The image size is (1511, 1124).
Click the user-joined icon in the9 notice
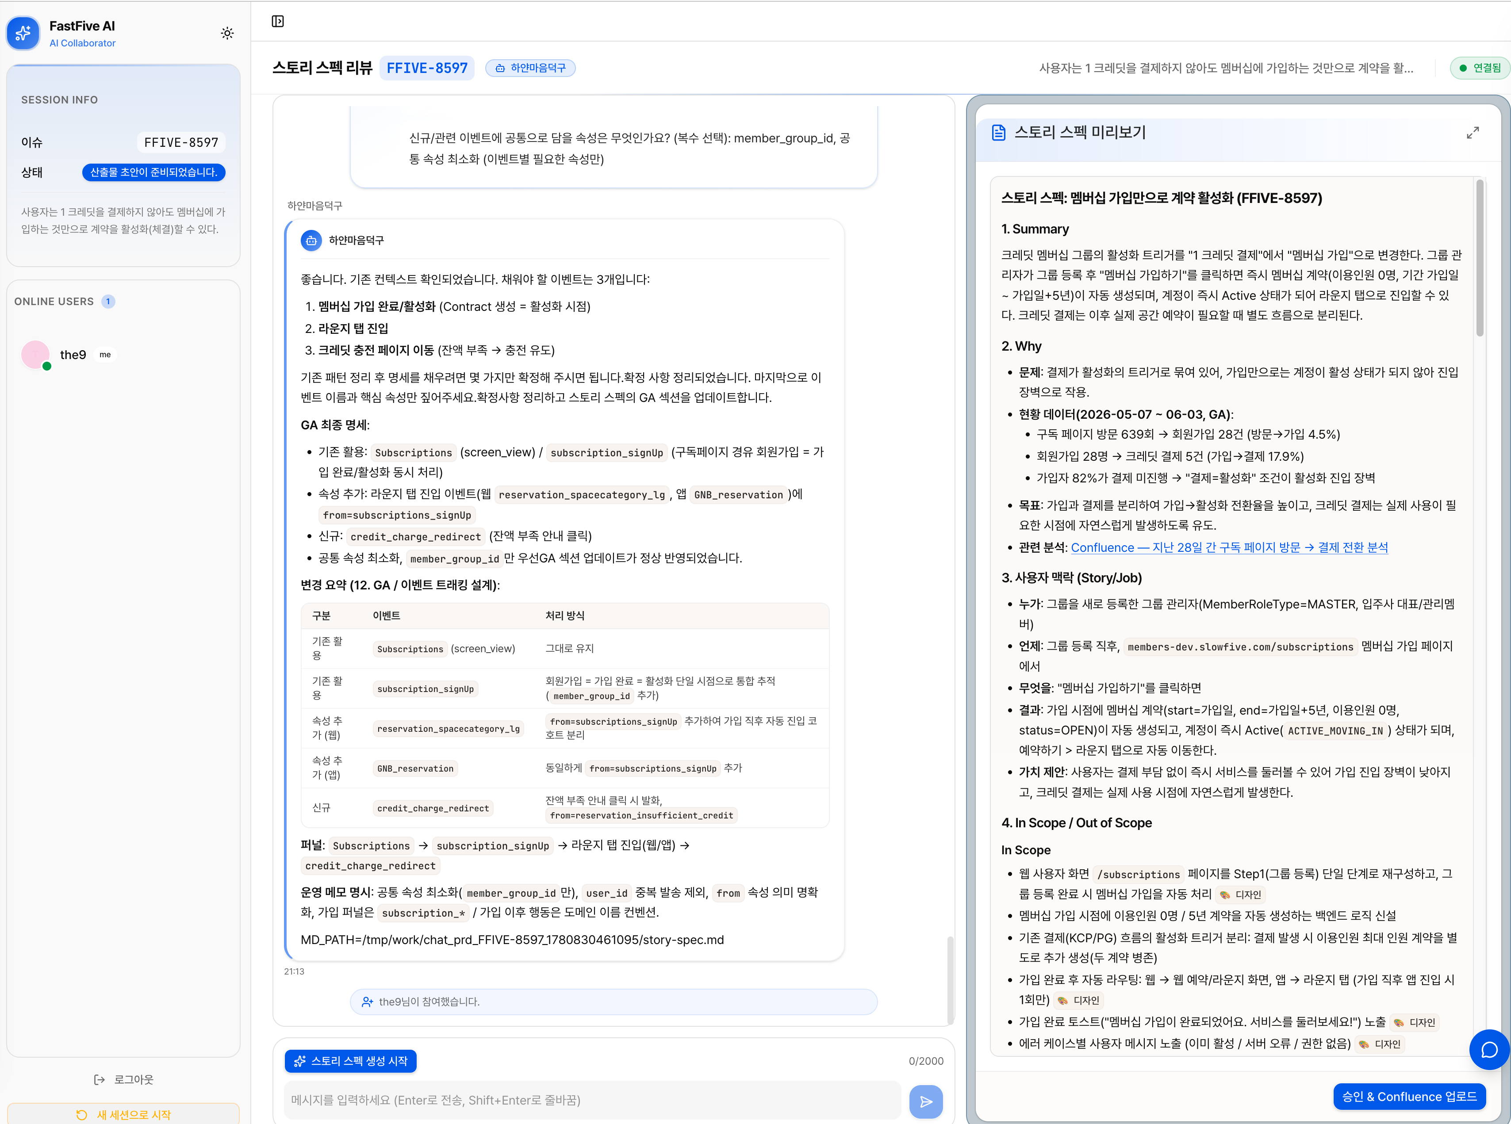pyautogui.click(x=368, y=1002)
